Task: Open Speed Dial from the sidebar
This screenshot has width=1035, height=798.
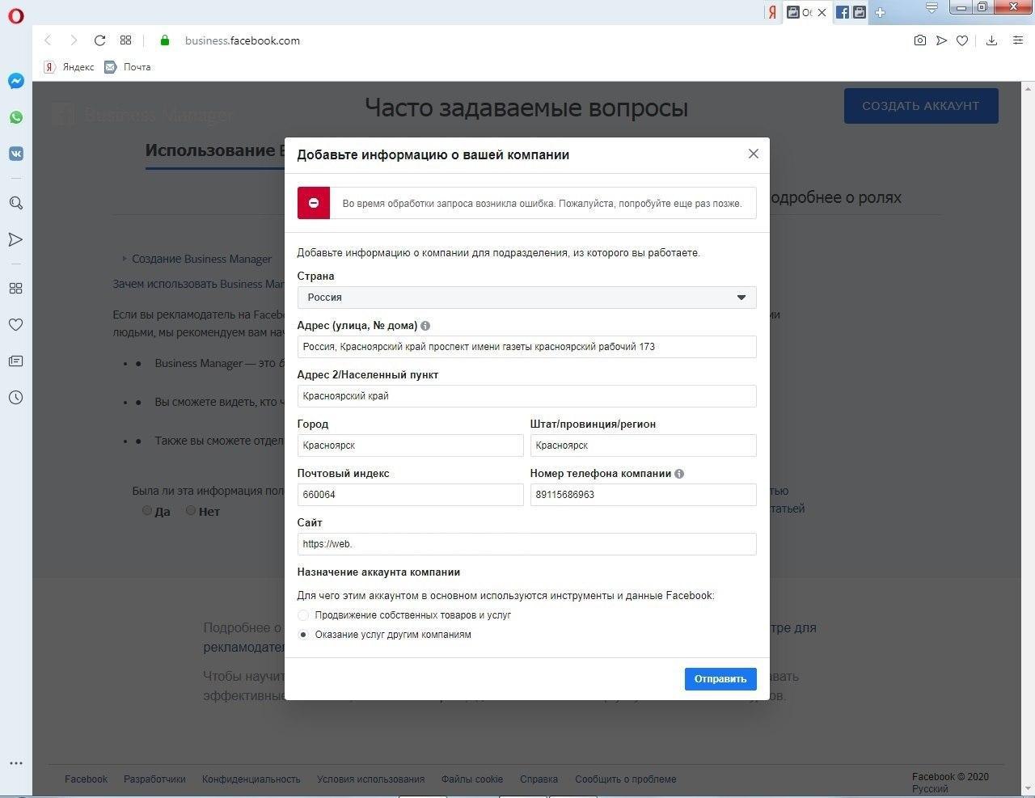Action: coord(15,288)
